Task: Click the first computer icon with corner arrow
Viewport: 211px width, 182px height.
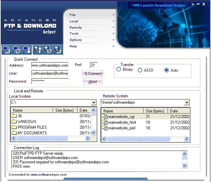Action: [x=6, y=50]
